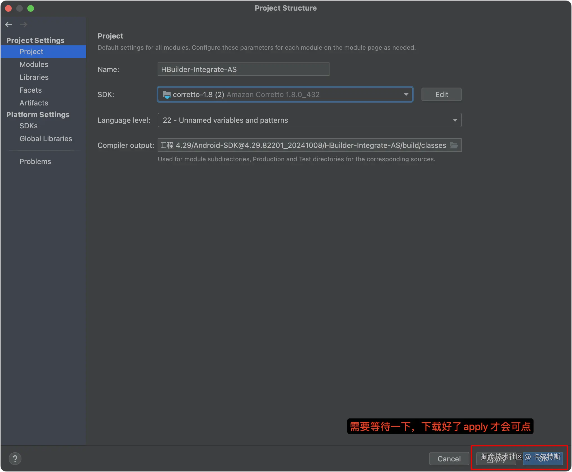Select Modules in Project Settings
Screen dimensions: 572x472
click(x=34, y=64)
